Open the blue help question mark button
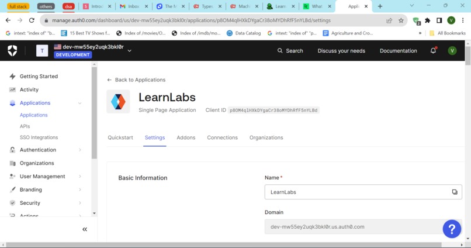 click(x=452, y=229)
